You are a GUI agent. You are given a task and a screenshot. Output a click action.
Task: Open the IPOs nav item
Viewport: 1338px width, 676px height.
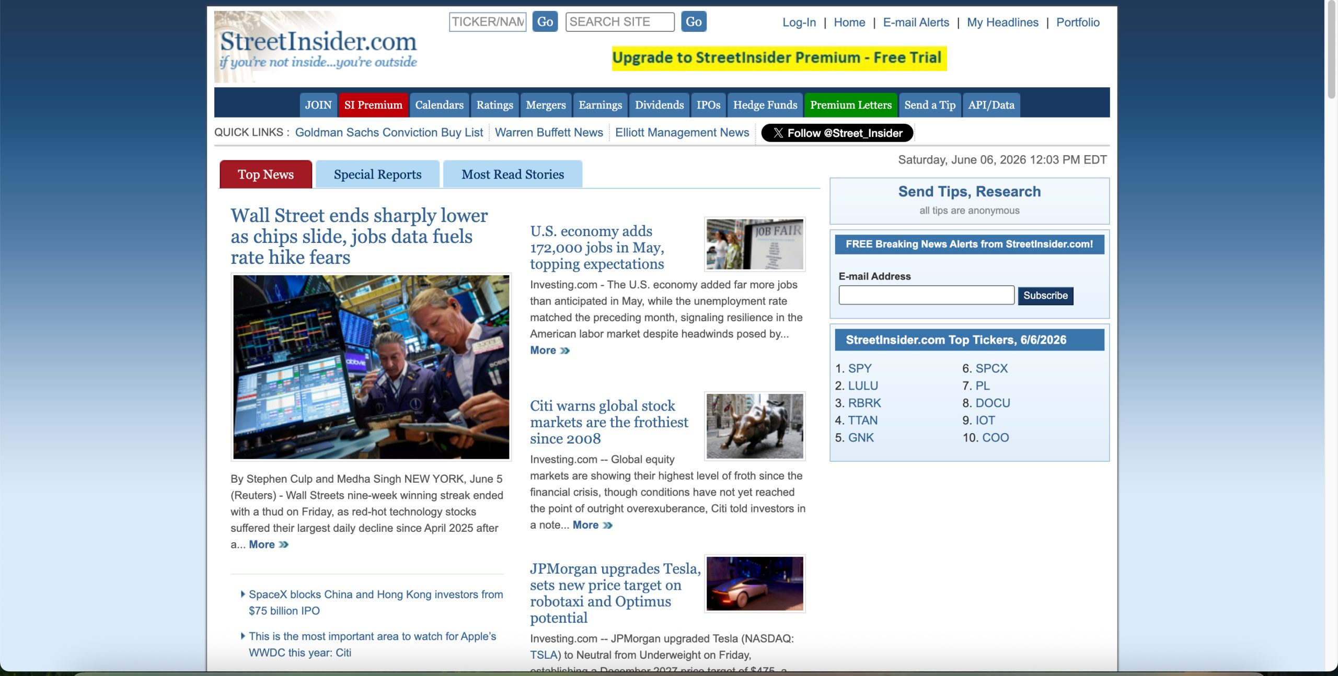tap(708, 105)
